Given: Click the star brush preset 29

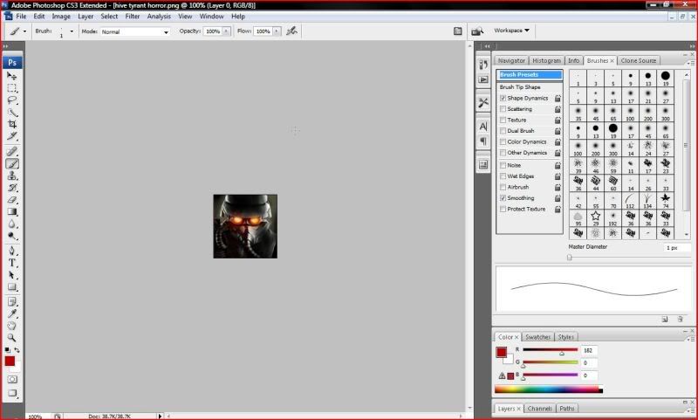Looking at the screenshot, I should [x=596, y=218].
